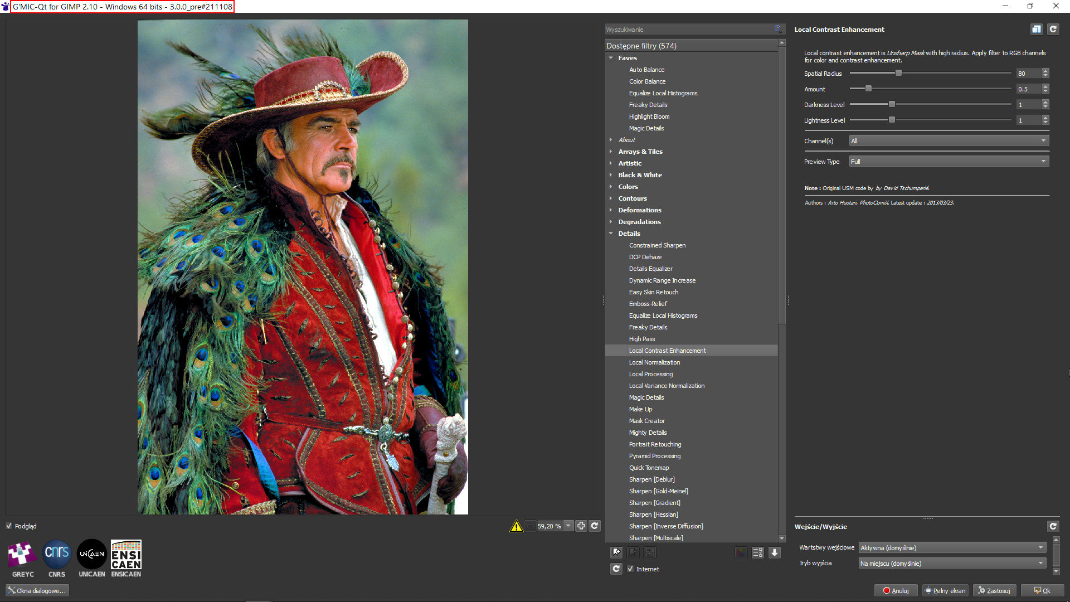Toggle the Podgląd preview checkbox

[9, 526]
